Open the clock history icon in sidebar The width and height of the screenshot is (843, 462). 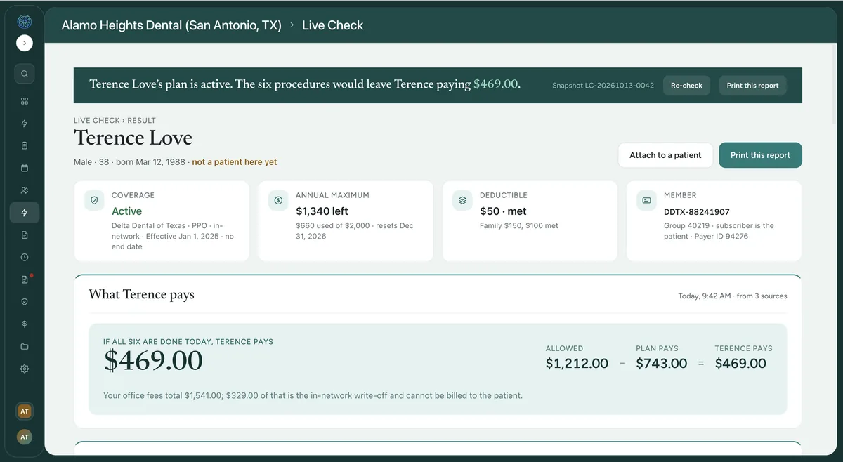pos(25,257)
